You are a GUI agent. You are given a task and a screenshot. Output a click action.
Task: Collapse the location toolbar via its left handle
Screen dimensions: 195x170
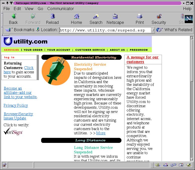[x=2, y=30]
